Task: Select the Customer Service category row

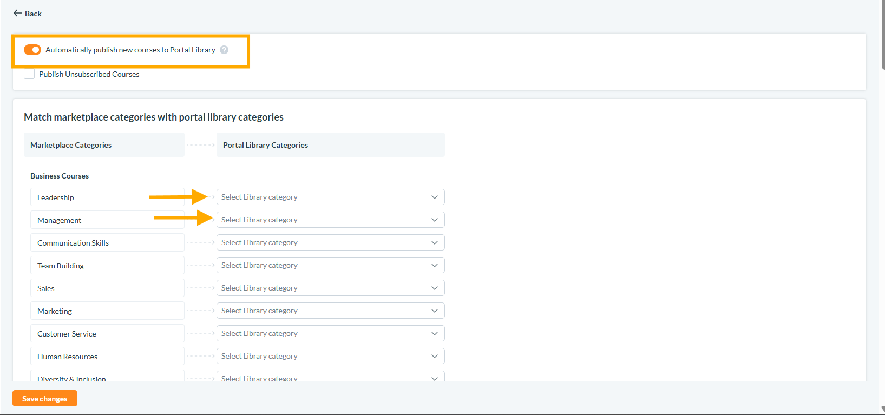Action: pyautogui.click(x=107, y=333)
